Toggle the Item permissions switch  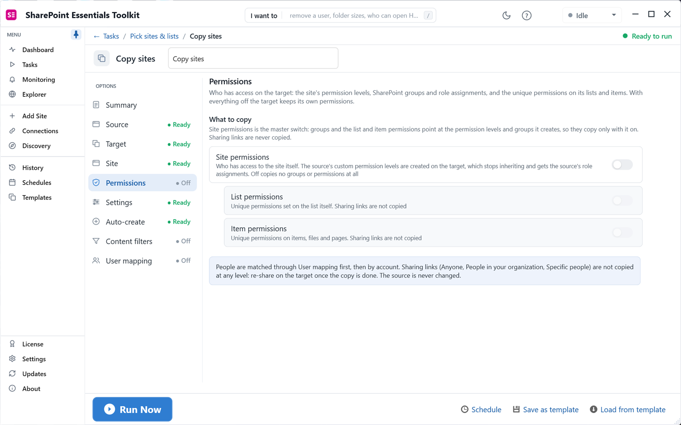[x=622, y=232]
